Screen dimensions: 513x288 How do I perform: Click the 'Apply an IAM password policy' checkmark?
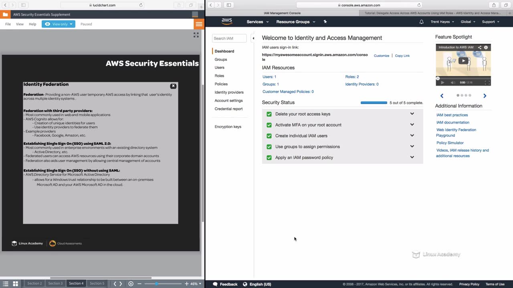click(269, 158)
